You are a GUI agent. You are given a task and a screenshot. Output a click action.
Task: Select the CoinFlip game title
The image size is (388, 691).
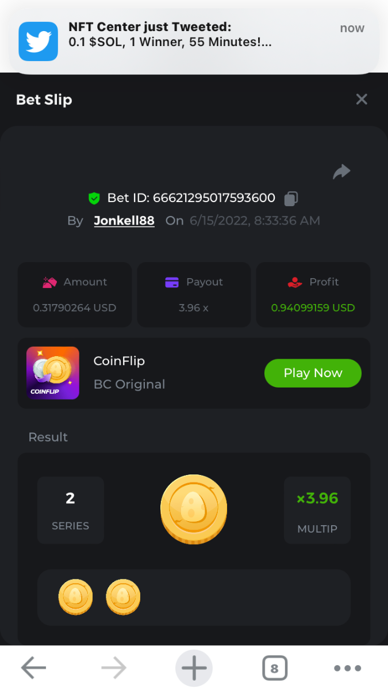click(x=119, y=361)
